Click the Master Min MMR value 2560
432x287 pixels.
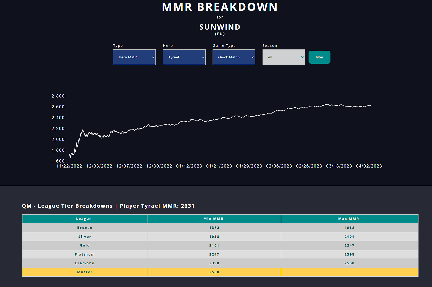pyautogui.click(x=214, y=272)
